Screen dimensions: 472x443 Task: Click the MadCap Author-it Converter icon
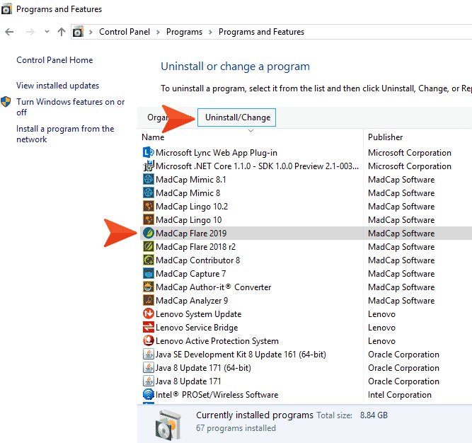148,287
